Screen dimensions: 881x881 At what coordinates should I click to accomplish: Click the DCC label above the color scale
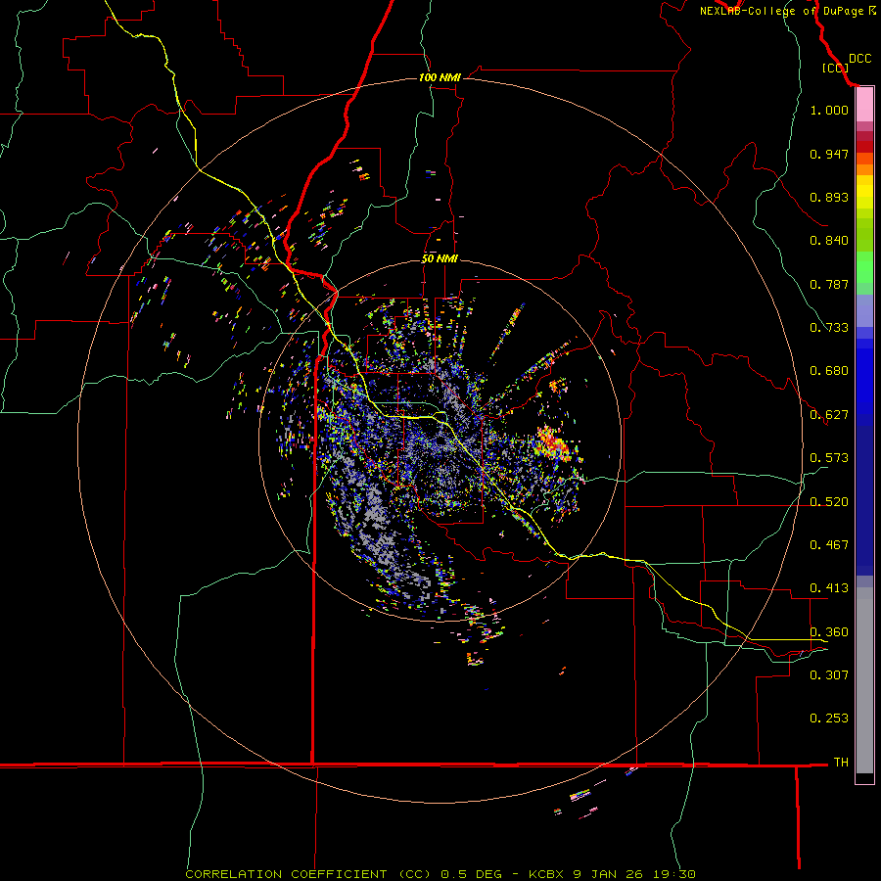click(x=859, y=59)
